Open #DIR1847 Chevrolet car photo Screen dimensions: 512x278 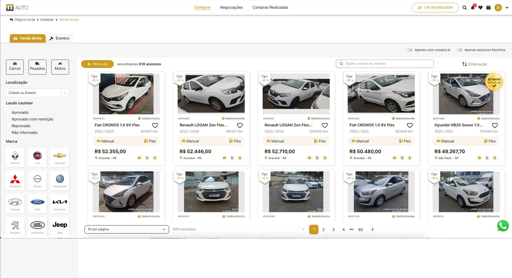(x=211, y=192)
